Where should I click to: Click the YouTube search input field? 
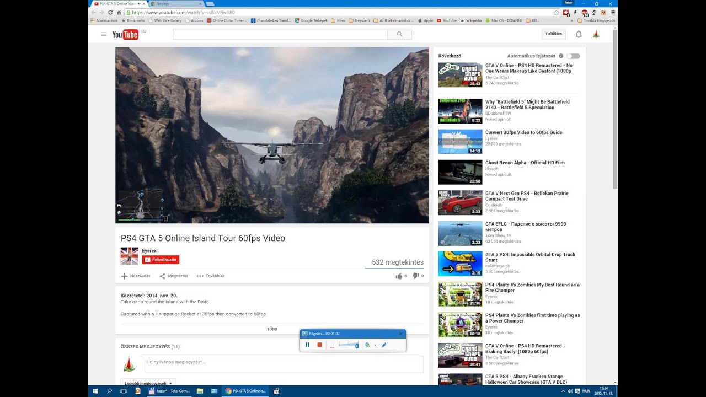pos(280,34)
